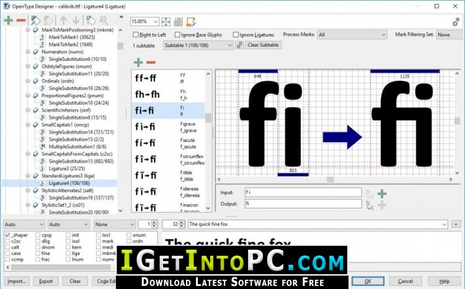Screen dimensions: 465x289
Task: Click the S icon of SingleSubstitution6
Action: pyautogui.click(x=42, y=59)
